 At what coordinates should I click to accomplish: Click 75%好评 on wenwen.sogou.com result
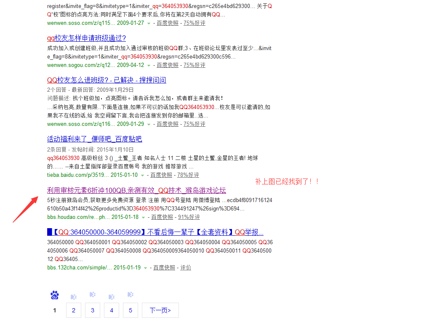[x=195, y=65]
